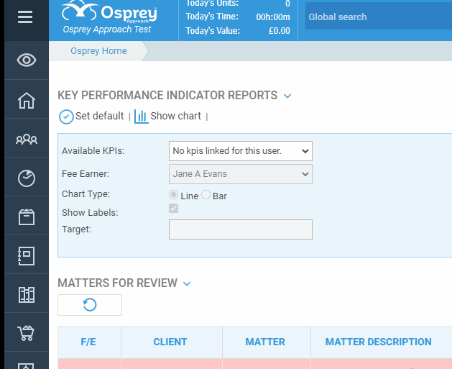Open the hamburger navigation menu
Screen dimensions: 452x369
pyautogui.click(x=25, y=17)
